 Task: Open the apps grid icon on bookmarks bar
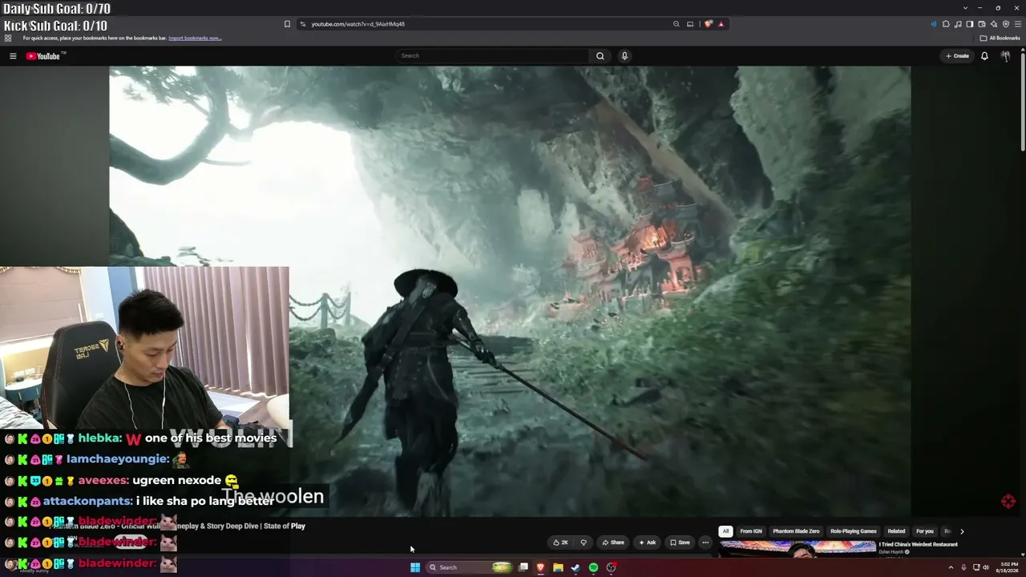[8, 38]
